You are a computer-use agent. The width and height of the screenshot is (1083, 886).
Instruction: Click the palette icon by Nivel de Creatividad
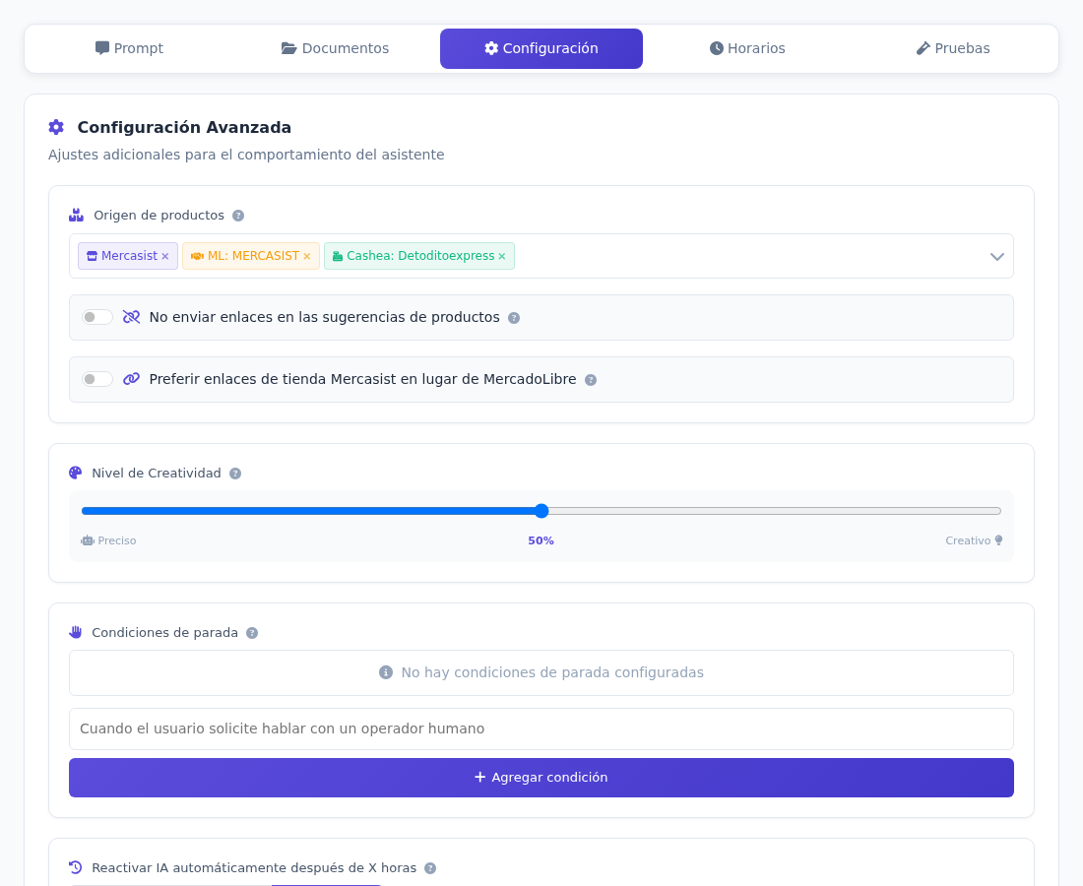pos(75,474)
